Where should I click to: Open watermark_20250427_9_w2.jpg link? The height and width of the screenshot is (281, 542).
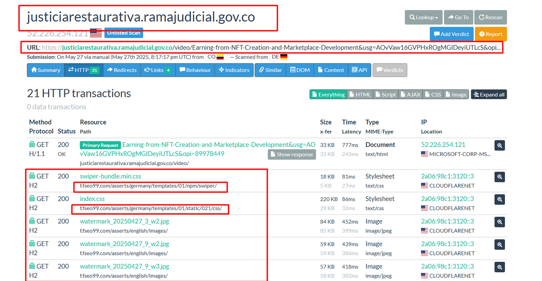(x=125, y=244)
